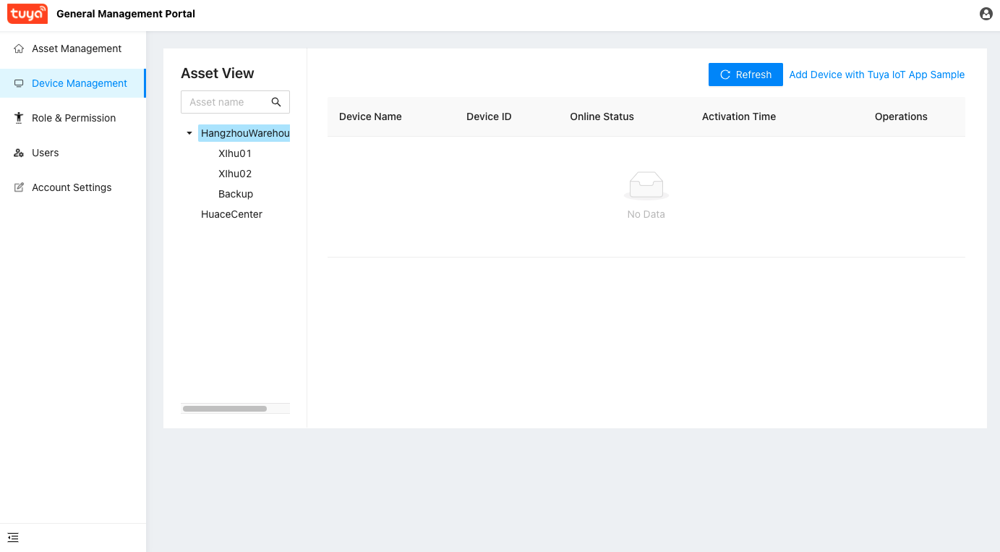1000x552 pixels.
Task: Select the Backup asset
Action: [x=236, y=194]
